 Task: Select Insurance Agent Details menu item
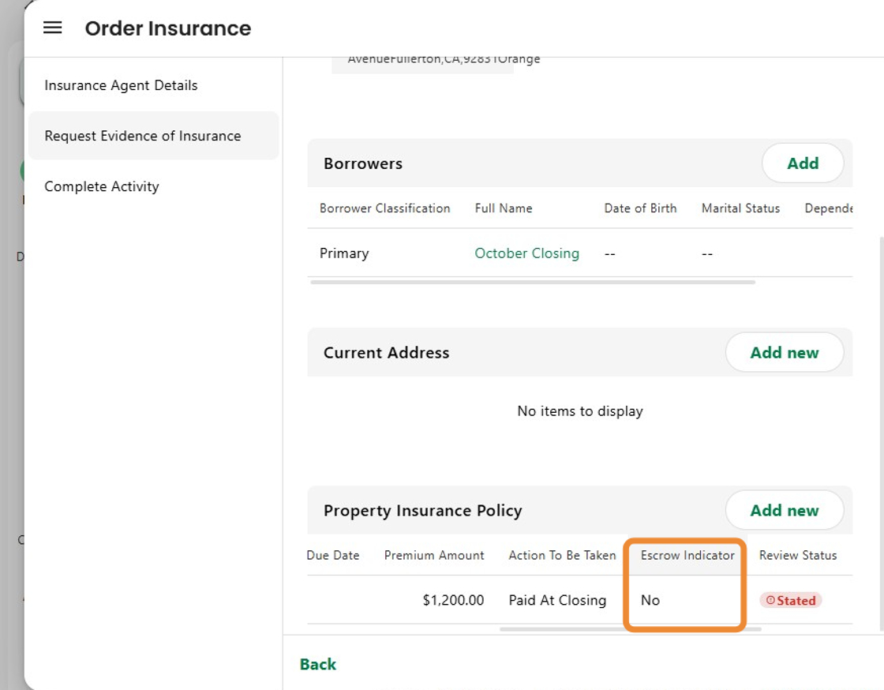121,85
